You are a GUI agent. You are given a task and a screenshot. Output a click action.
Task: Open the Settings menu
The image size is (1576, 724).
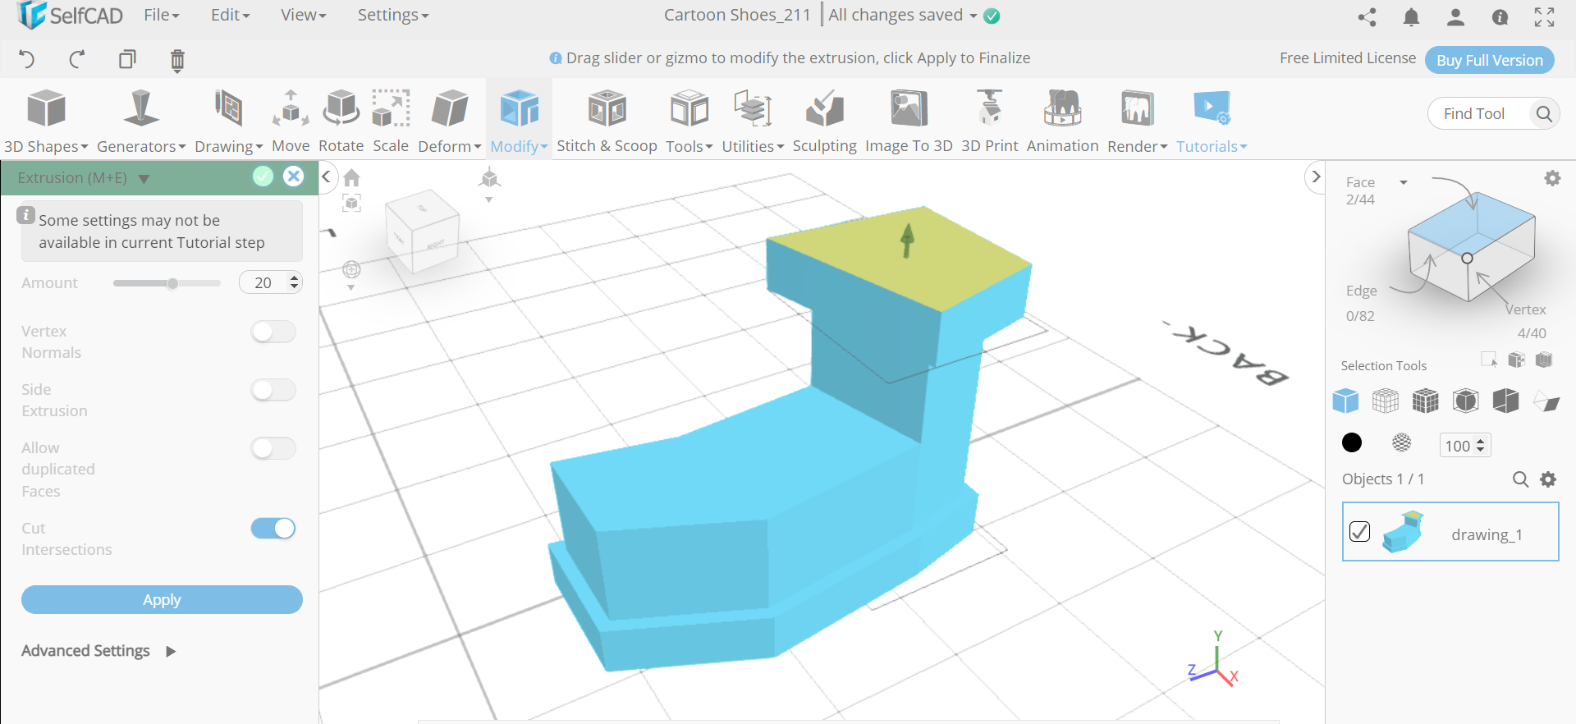click(392, 15)
